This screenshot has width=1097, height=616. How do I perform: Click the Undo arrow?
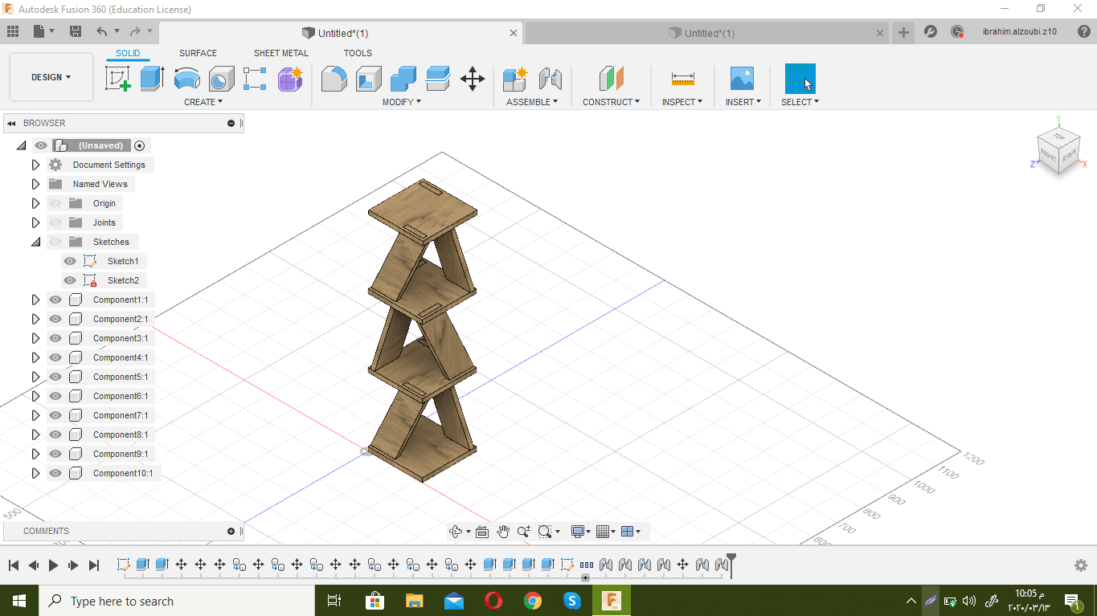coord(101,32)
